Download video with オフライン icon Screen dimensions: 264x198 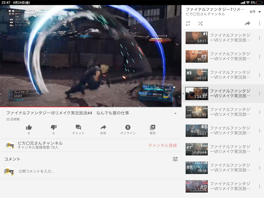[128, 127]
